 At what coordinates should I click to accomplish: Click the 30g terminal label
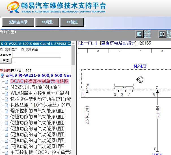tap(87, 87)
